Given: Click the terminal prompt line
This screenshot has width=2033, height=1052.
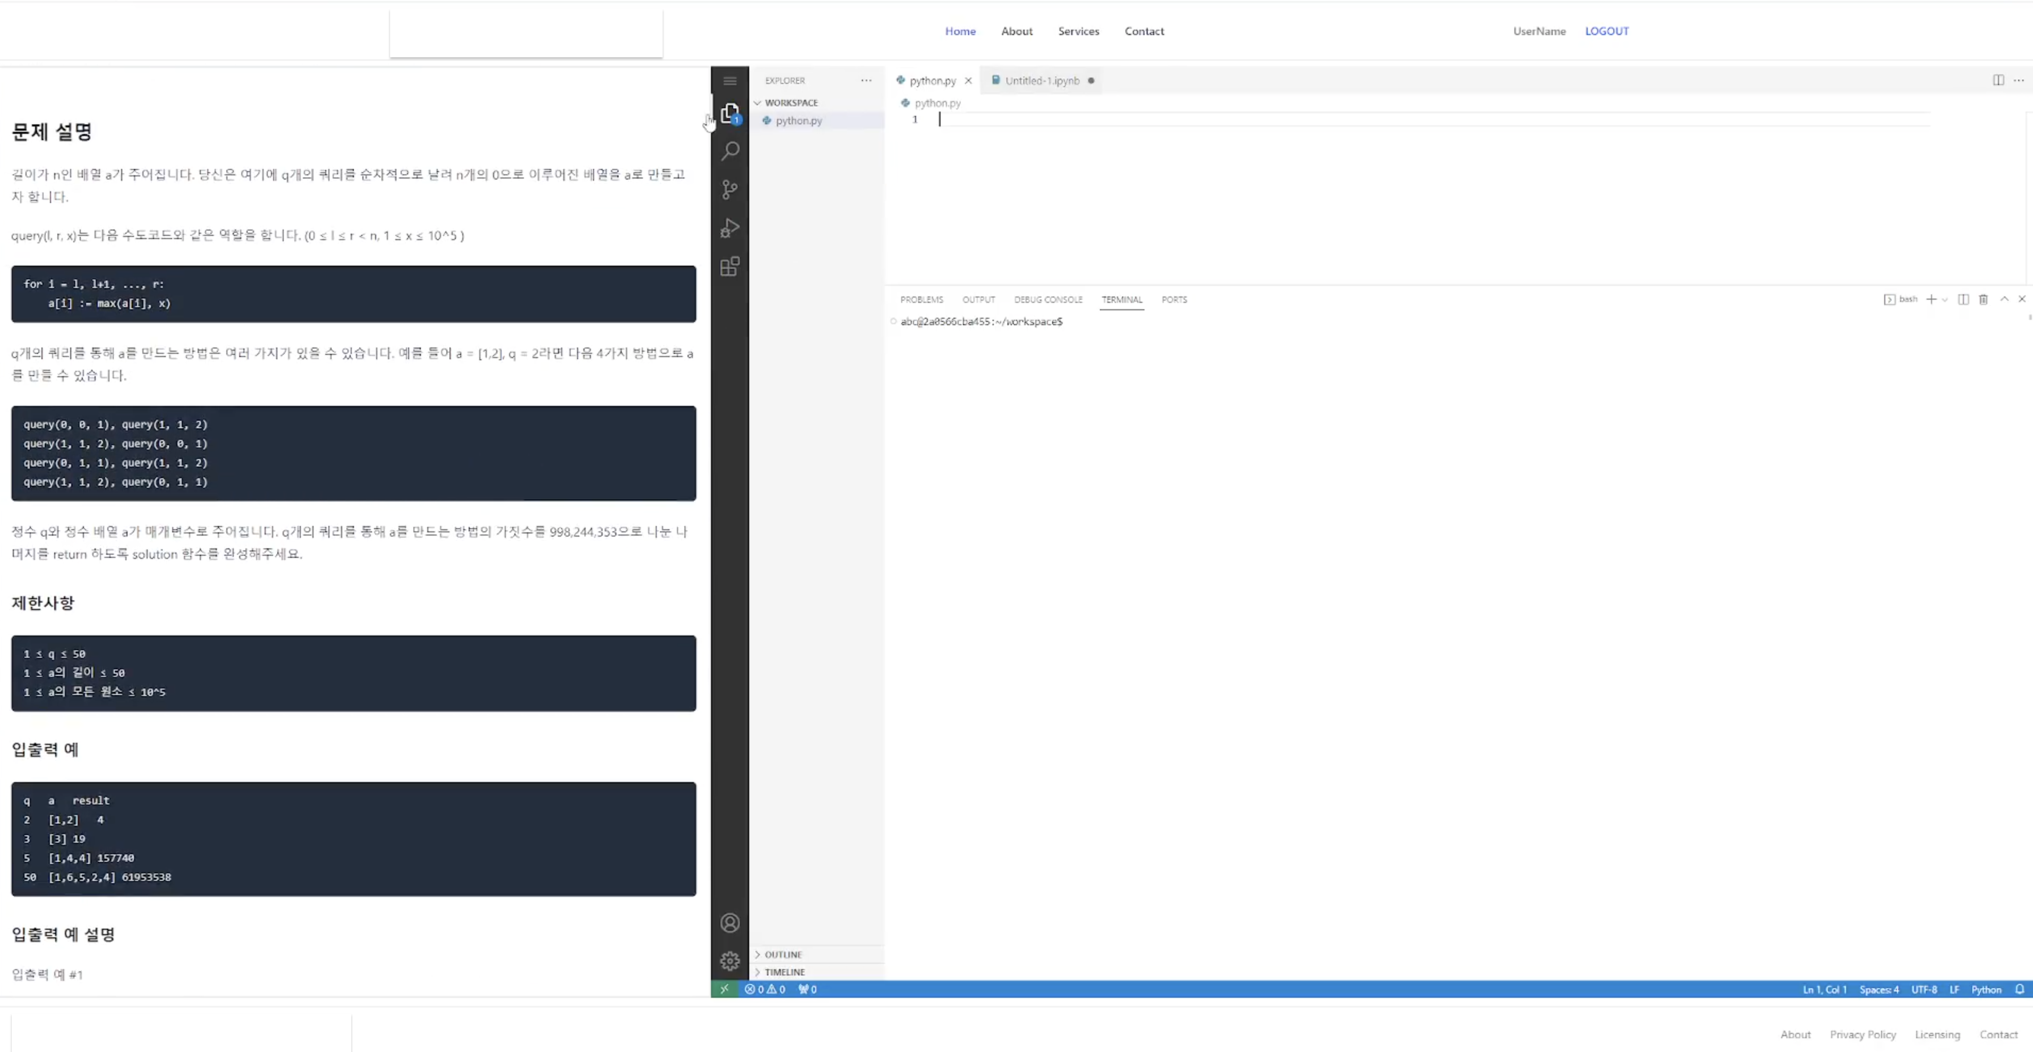Looking at the screenshot, I should (981, 321).
